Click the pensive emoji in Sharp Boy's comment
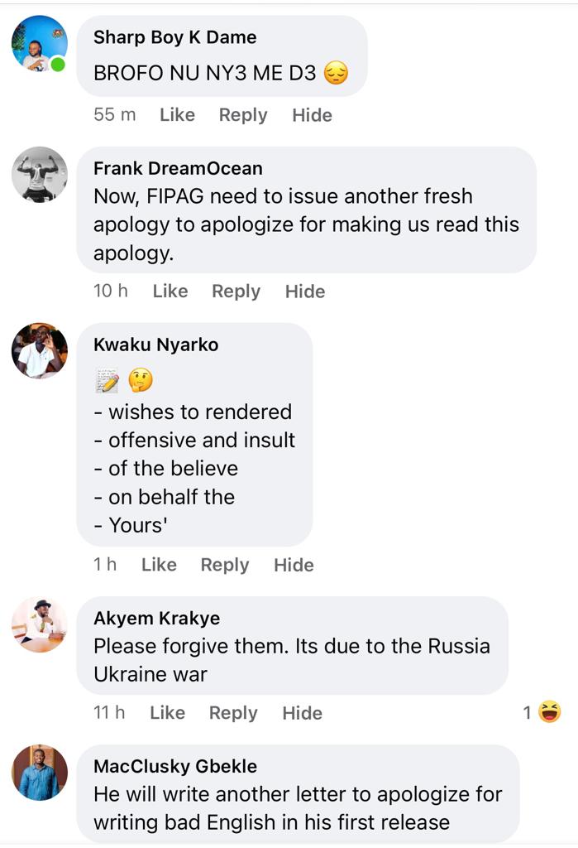 coord(336,73)
